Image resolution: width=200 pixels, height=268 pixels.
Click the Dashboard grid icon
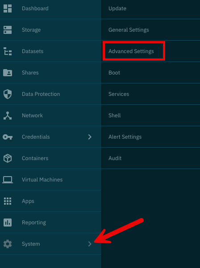8,8
